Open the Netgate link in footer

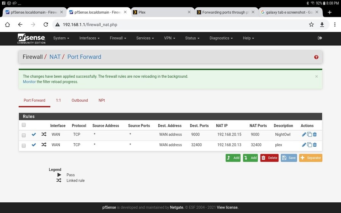(x=177, y=207)
